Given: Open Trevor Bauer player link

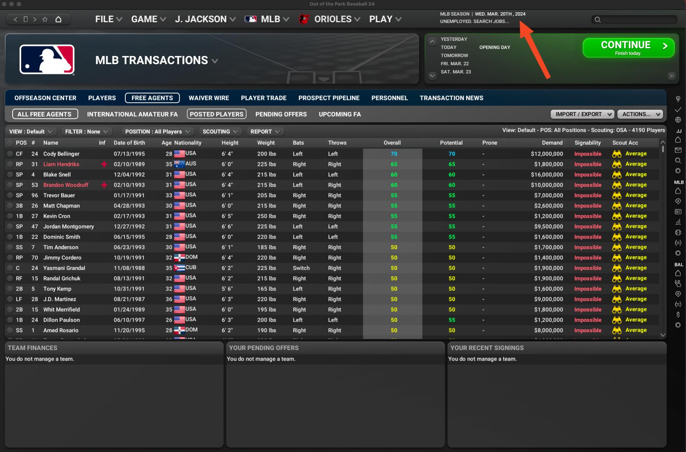Looking at the screenshot, I should [x=59, y=196].
